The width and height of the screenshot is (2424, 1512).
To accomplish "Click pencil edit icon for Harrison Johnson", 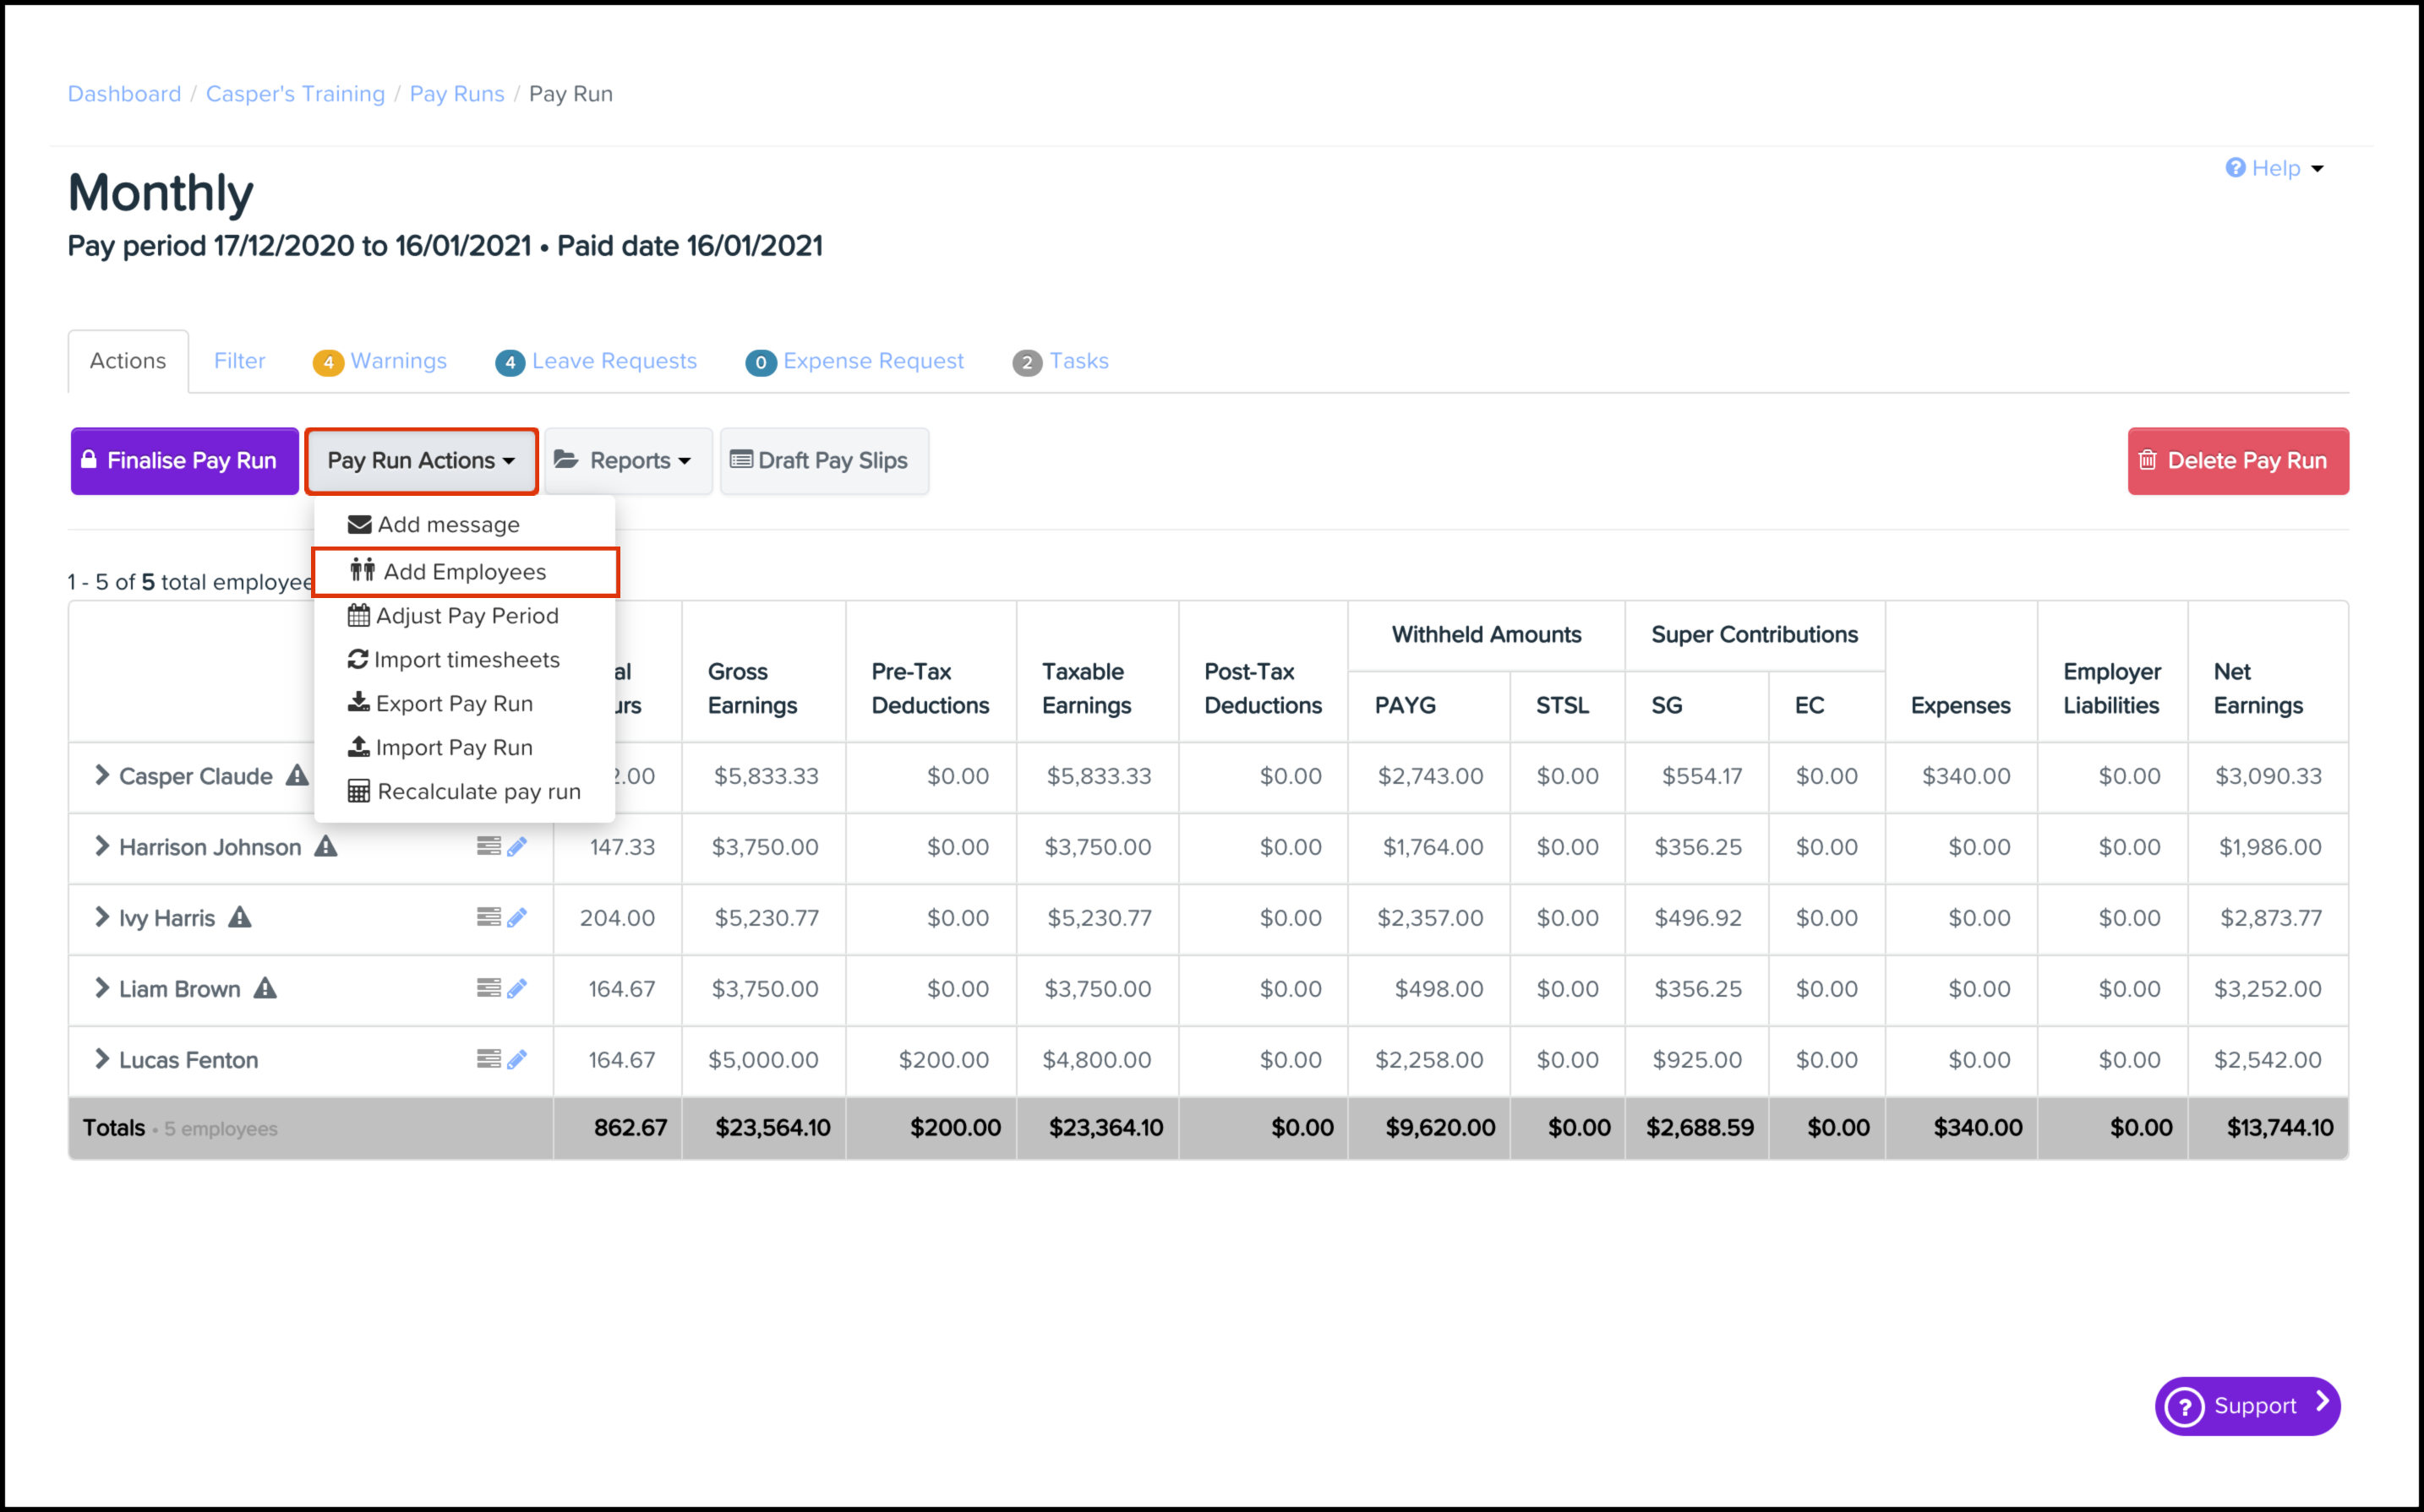I will (516, 847).
